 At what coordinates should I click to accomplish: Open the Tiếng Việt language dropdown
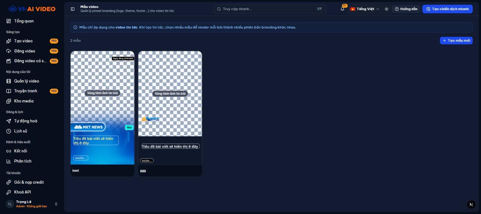(x=365, y=9)
